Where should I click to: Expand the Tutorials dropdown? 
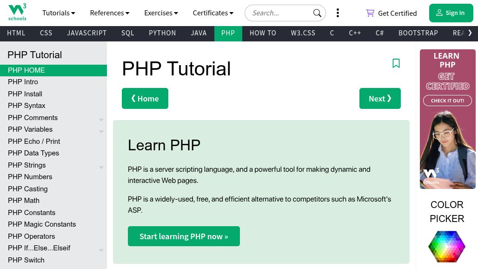[x=59, y=13]
